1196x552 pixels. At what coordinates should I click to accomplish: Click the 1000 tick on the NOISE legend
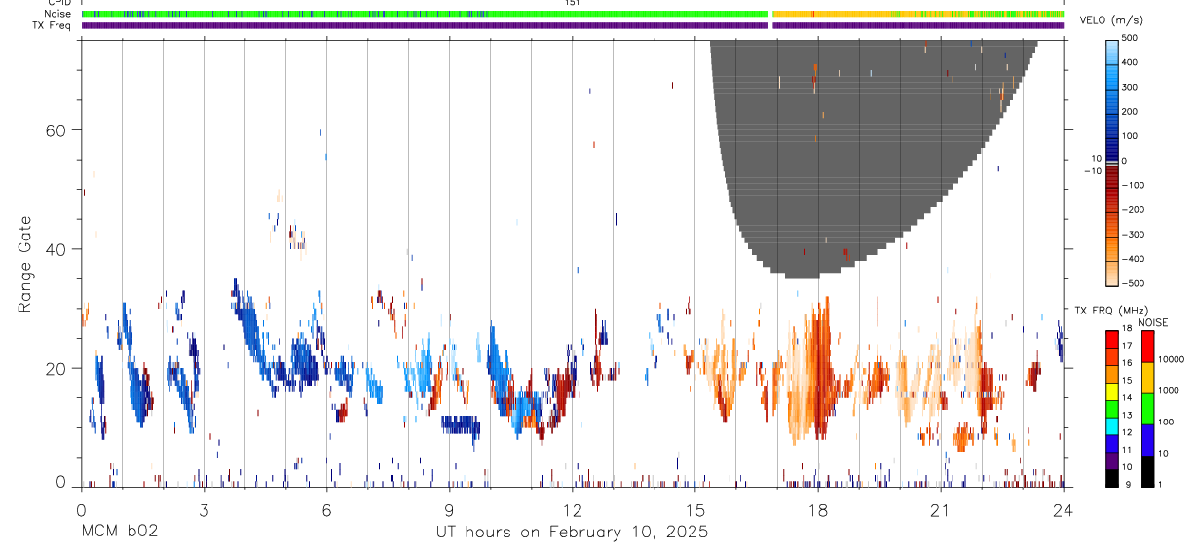pos(1168,391)
